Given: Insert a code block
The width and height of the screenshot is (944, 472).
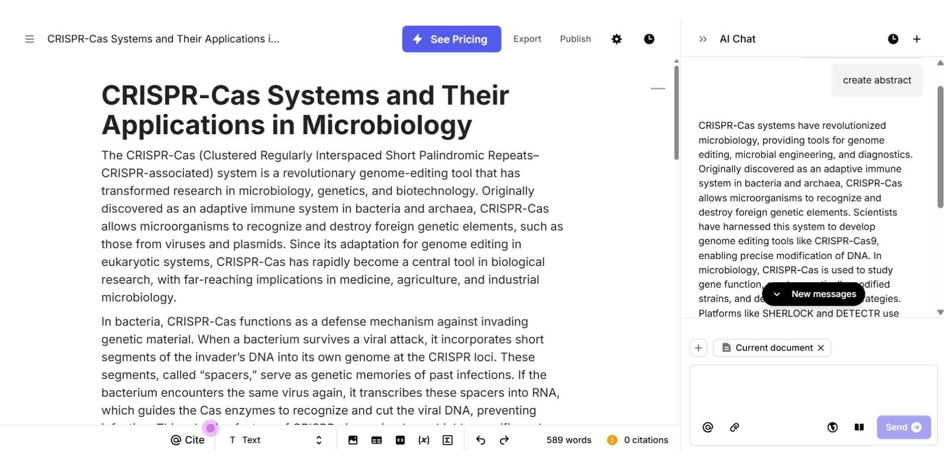Looking at the screenshot, I should [400, 440].
